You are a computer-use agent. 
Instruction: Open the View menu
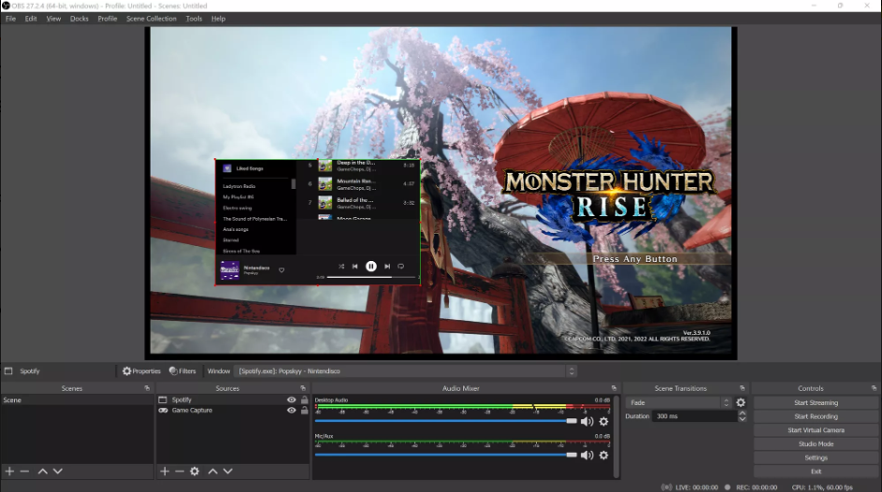pyautogui.click(x=53, y=19)
